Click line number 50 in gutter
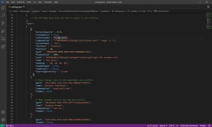Viewport: 212px width, 127px height. [x=12, y=74]
